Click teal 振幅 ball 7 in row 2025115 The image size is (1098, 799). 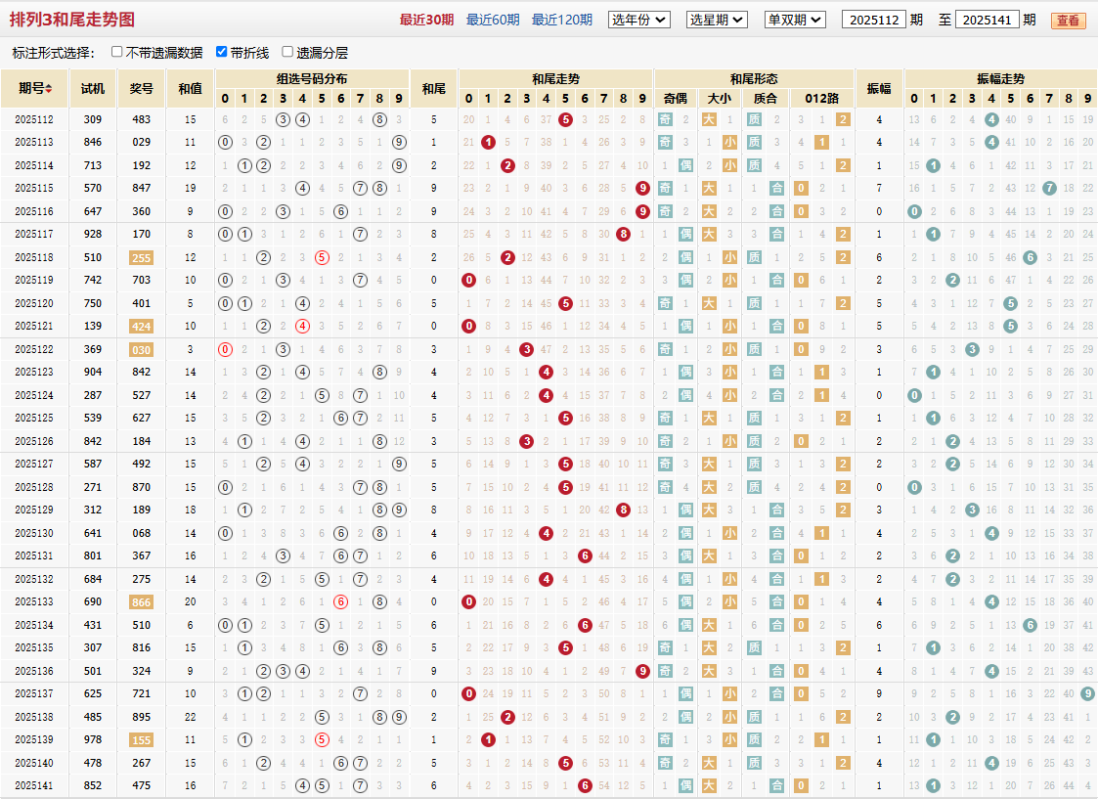[1049, 189]
